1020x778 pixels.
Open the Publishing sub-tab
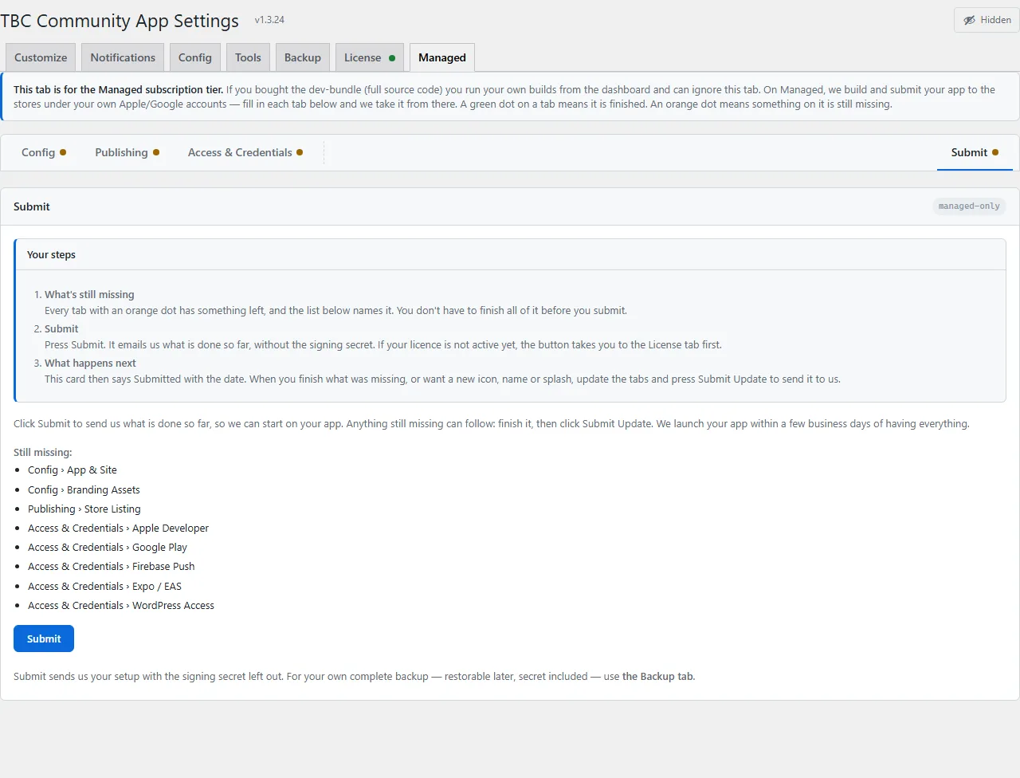tap(127, 152)
